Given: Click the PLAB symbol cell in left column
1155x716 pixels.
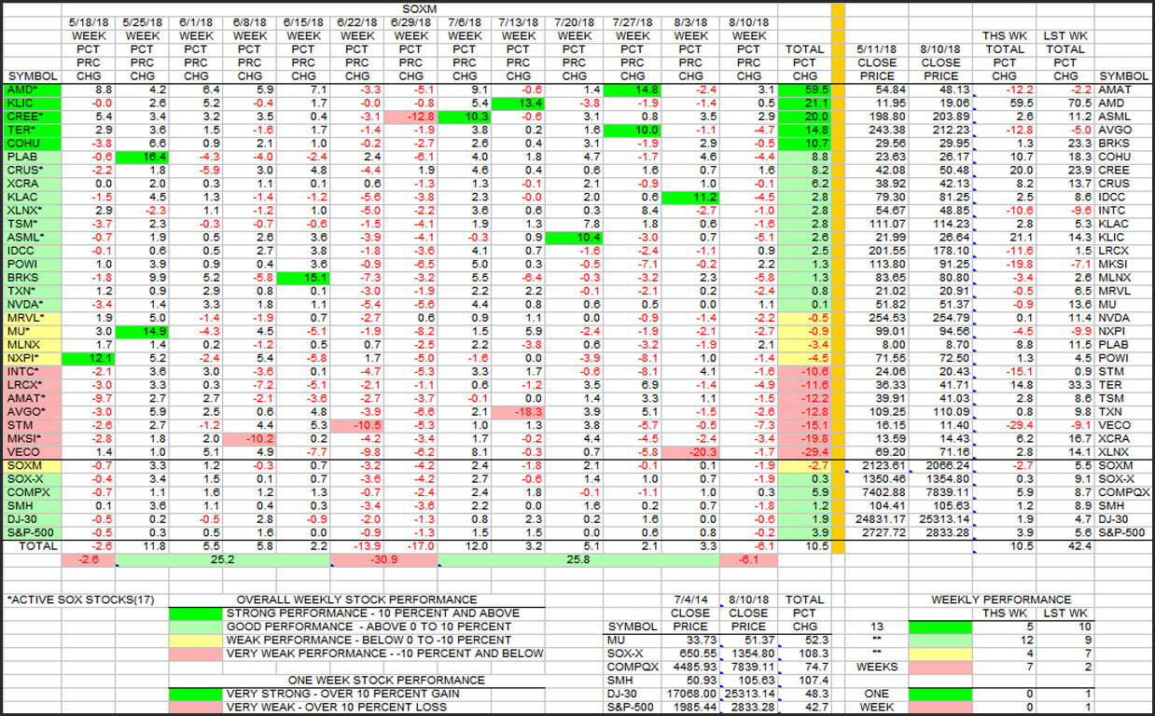Looking at the screenshot, I should [x=32, y=158].
